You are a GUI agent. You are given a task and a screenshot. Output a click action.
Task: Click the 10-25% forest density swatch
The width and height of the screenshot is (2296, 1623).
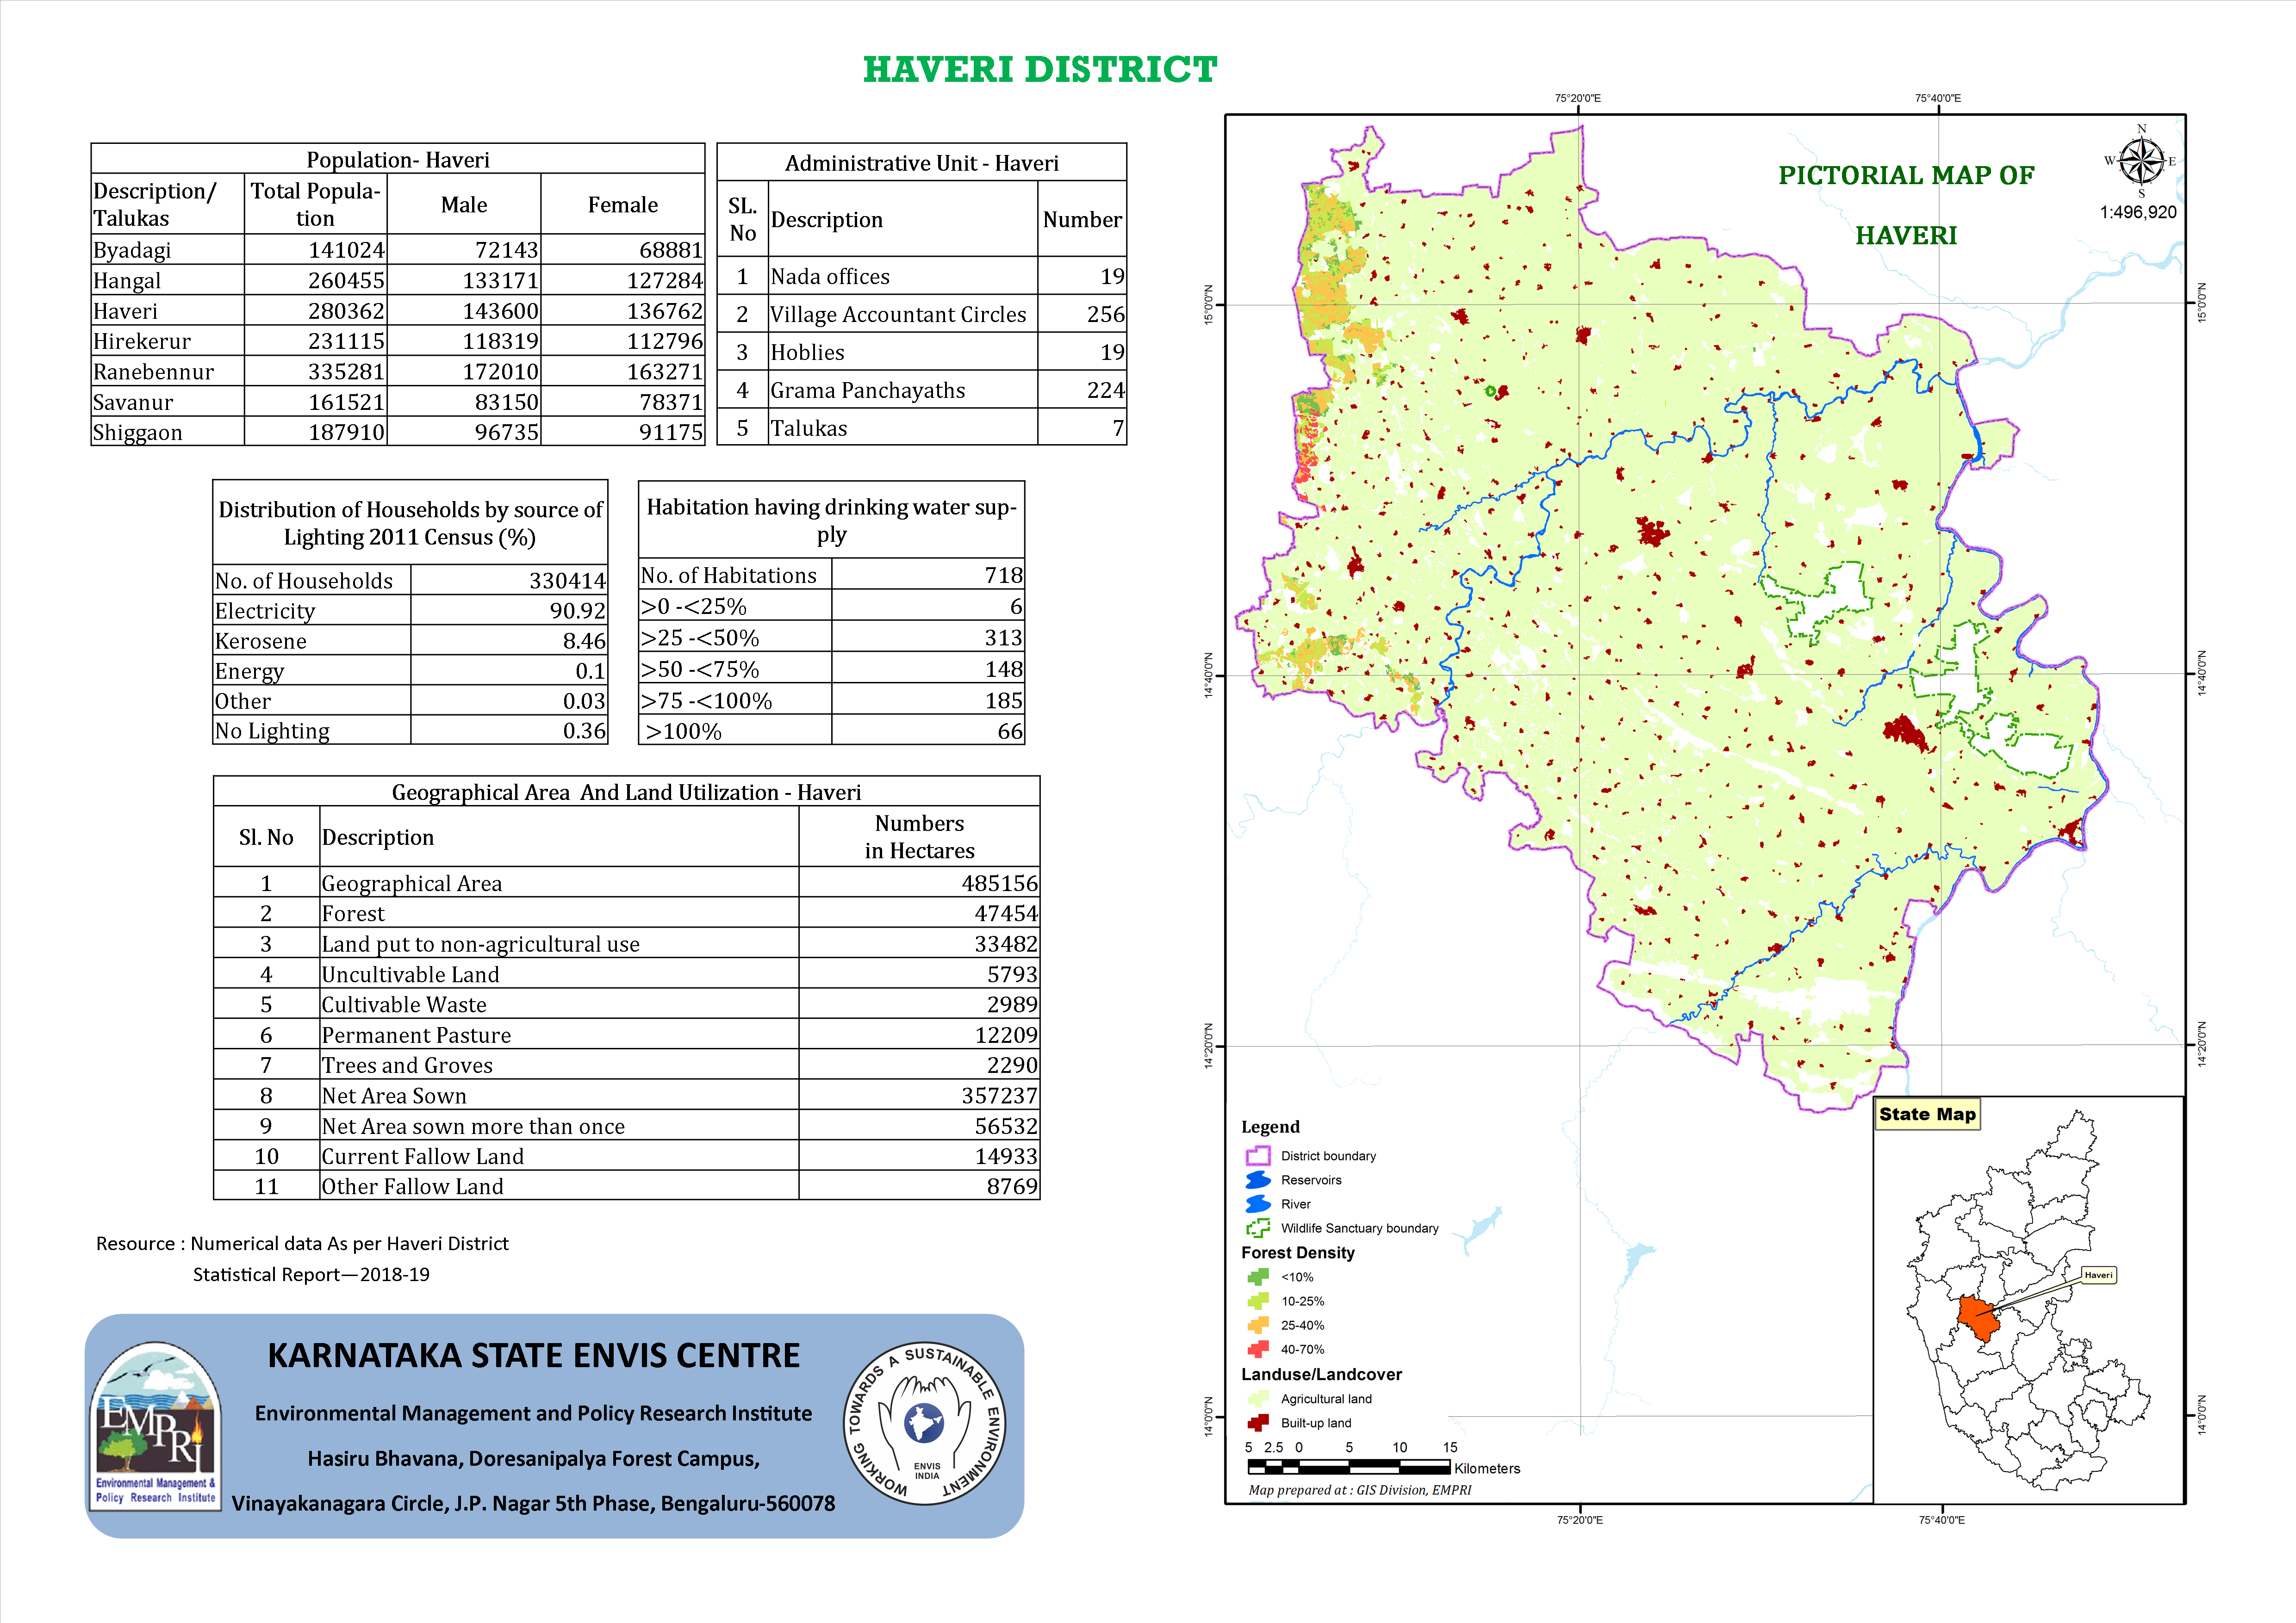pos(1257,1301)
